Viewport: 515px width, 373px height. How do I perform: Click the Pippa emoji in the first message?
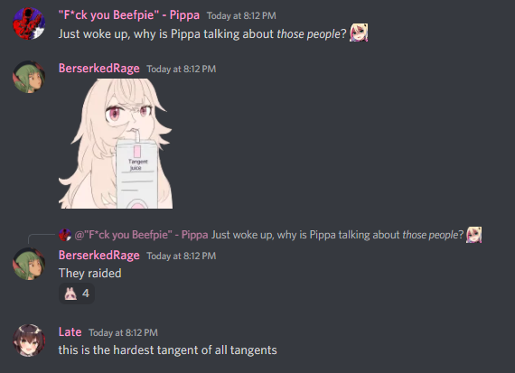[359, 33]
